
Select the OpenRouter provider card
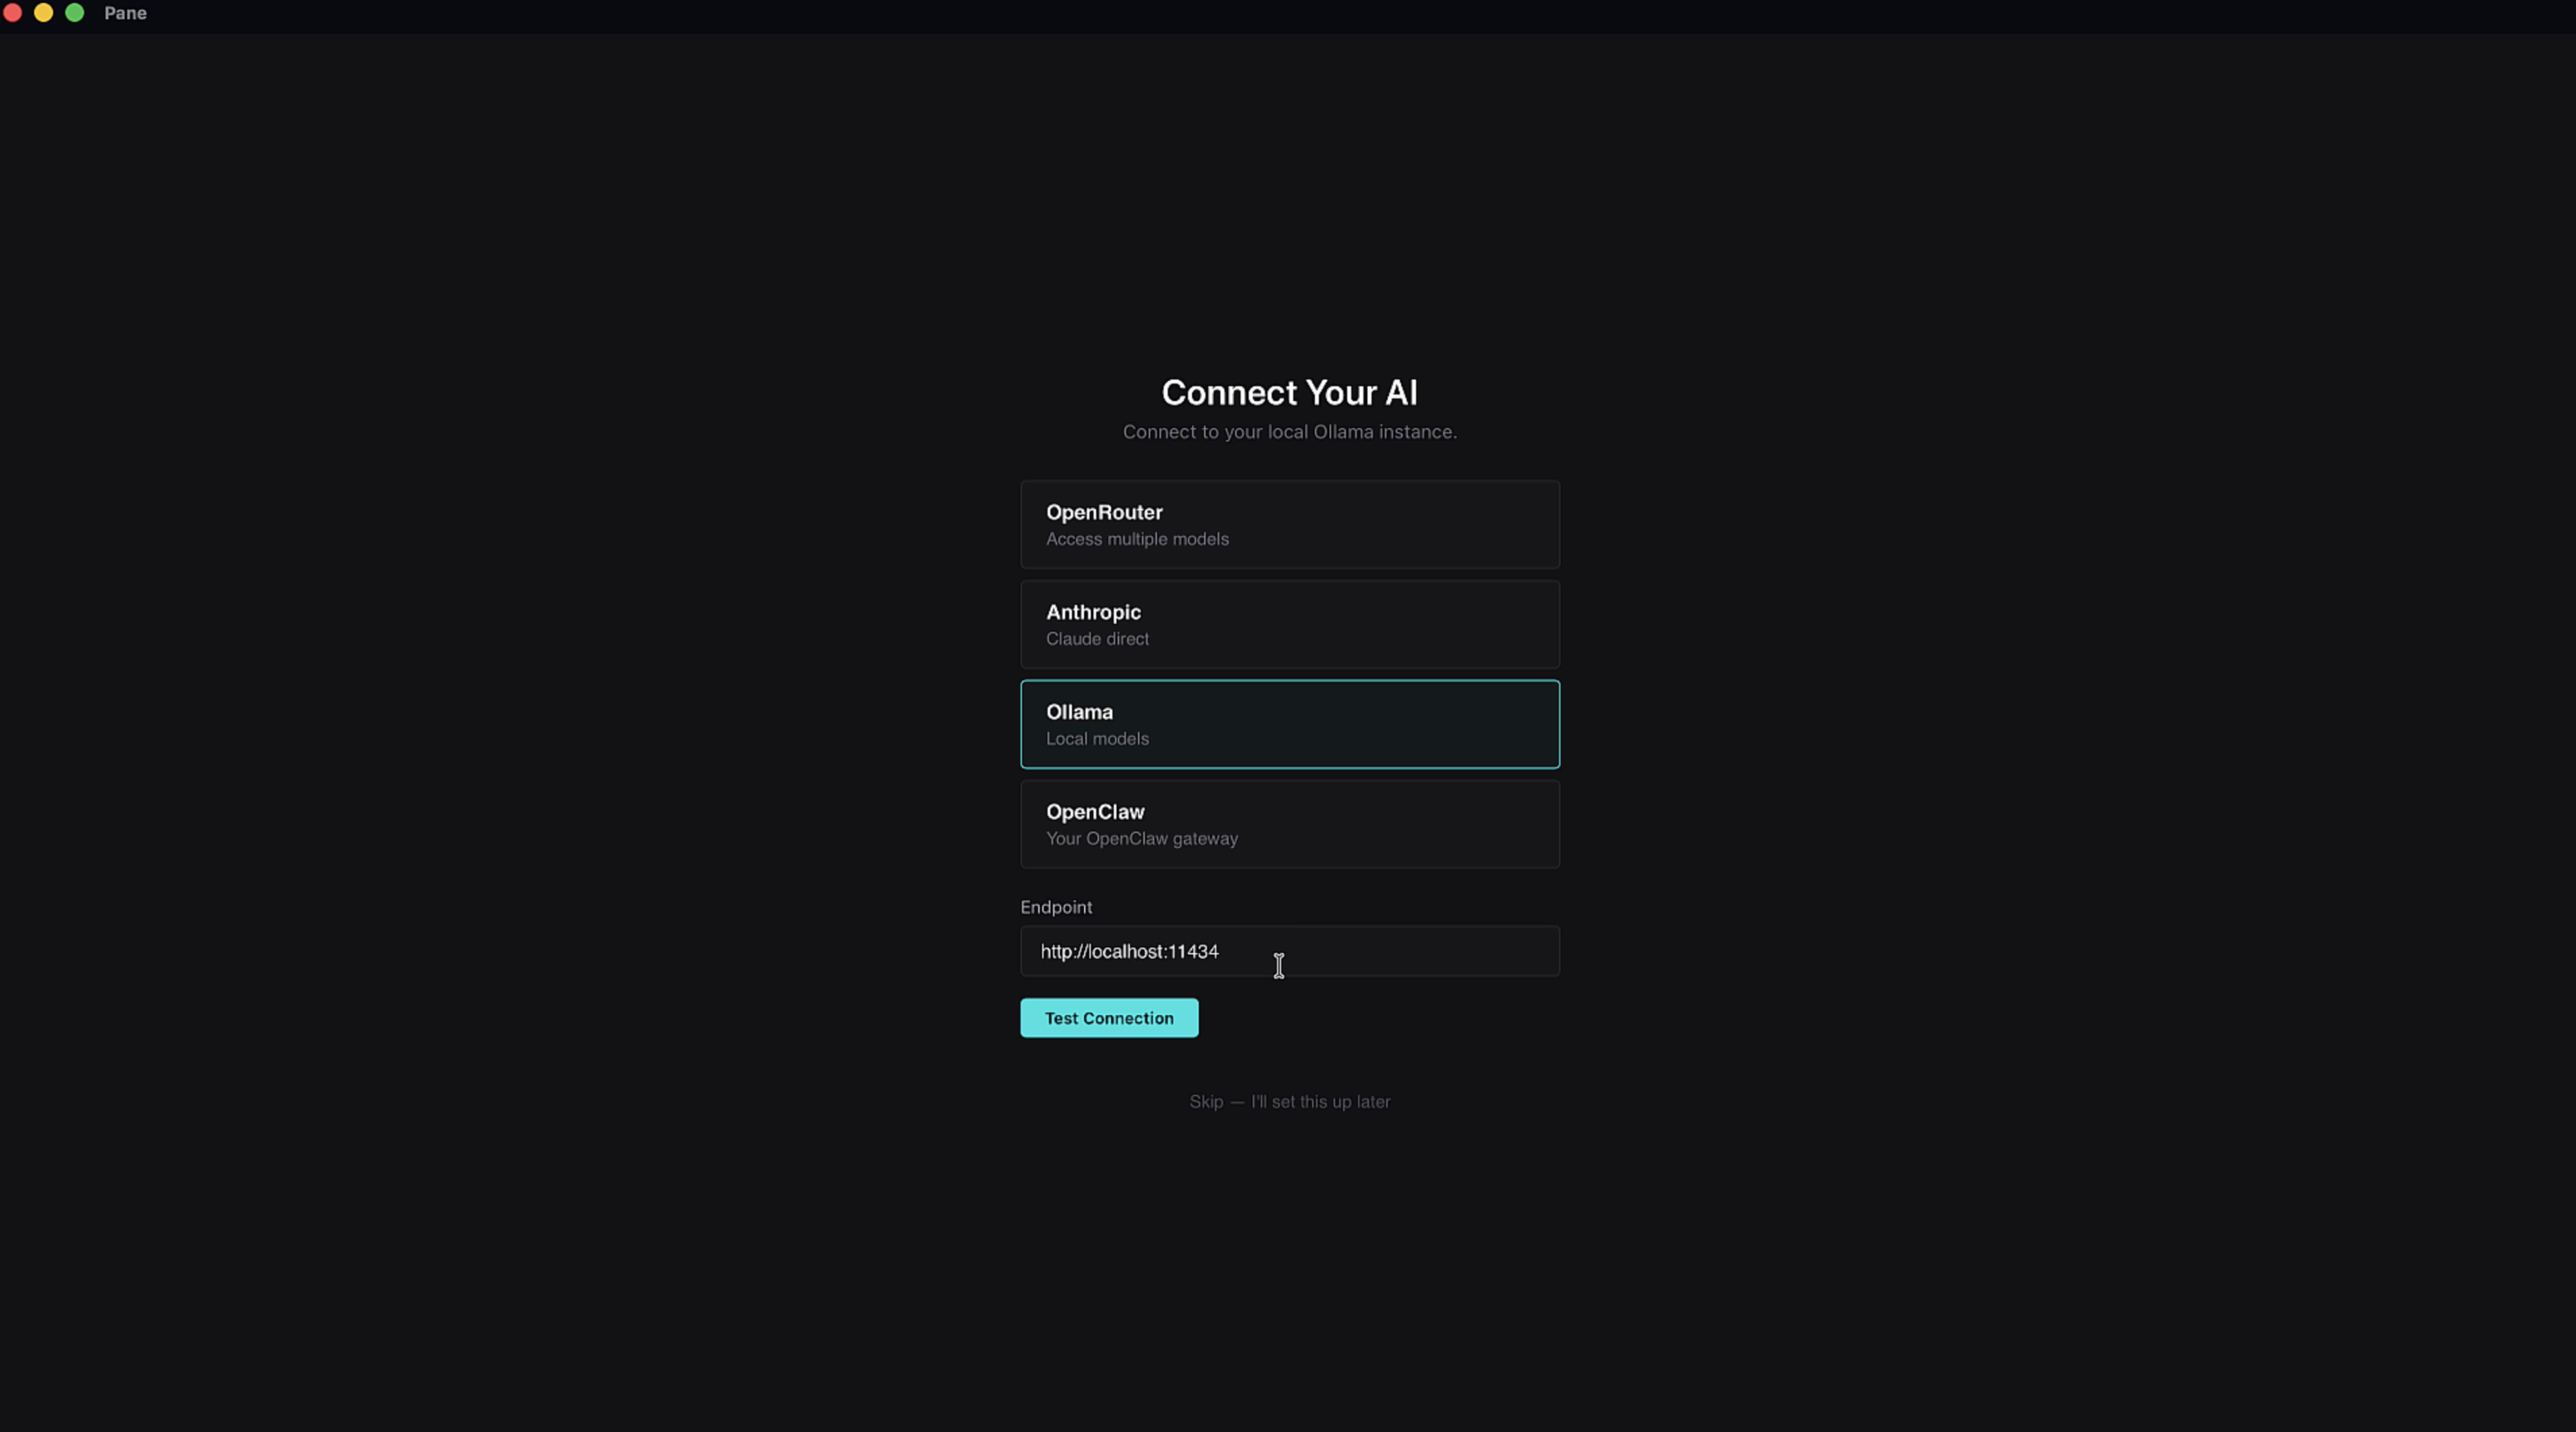[x=1289, y=524]
